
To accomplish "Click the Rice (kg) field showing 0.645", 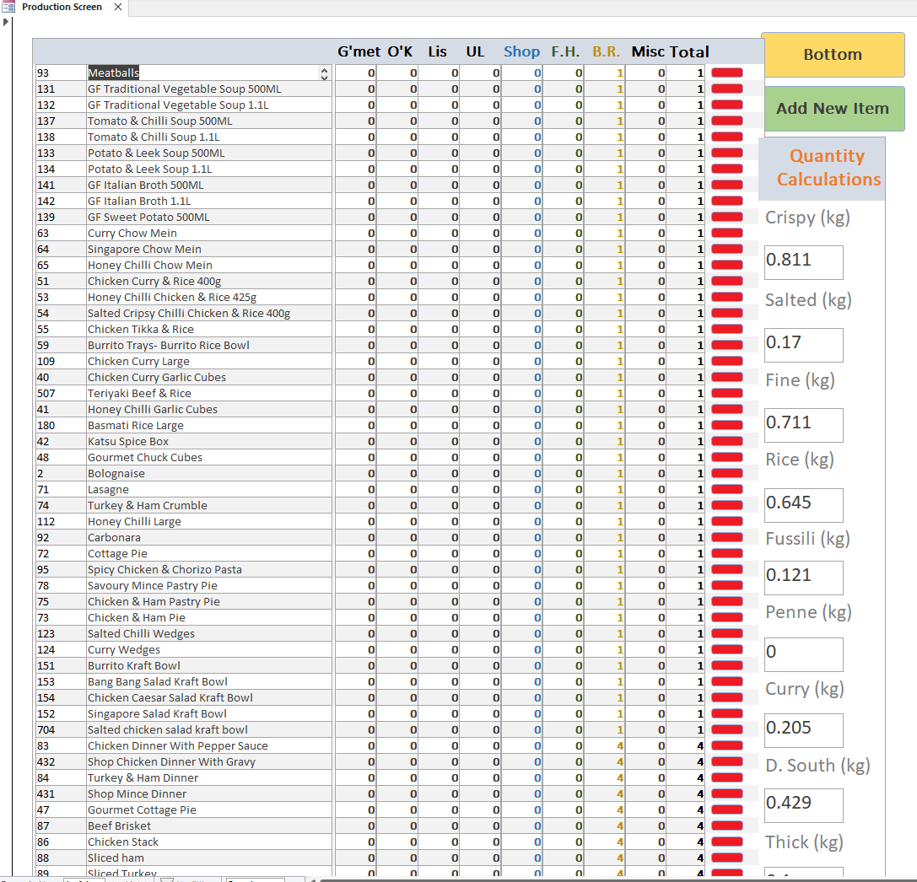I will (804, 505).
